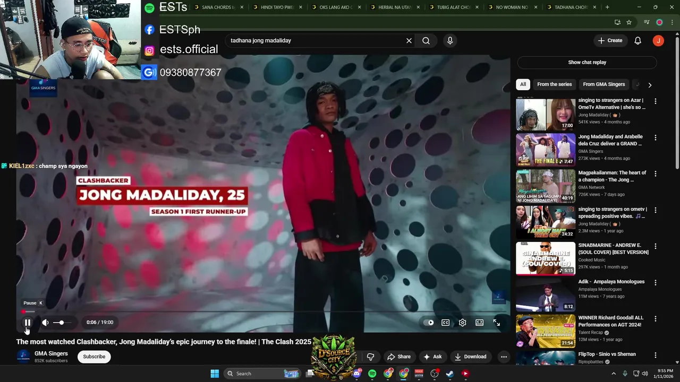Bookmark this page with the star icon

point(629,22)
